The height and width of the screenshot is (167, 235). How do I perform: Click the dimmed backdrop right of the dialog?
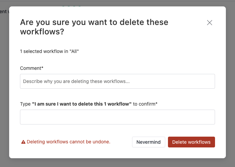(231, 84)
